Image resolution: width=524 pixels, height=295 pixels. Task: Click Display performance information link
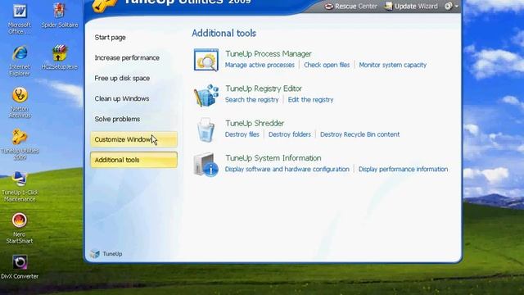403,170
